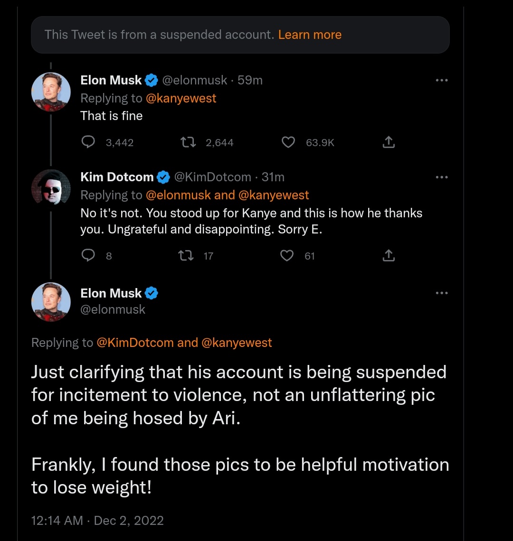Open replies on Elon's "That is fine" tweet
The width and height of the screenshot is (513, 541).
[x=88, y=142]
